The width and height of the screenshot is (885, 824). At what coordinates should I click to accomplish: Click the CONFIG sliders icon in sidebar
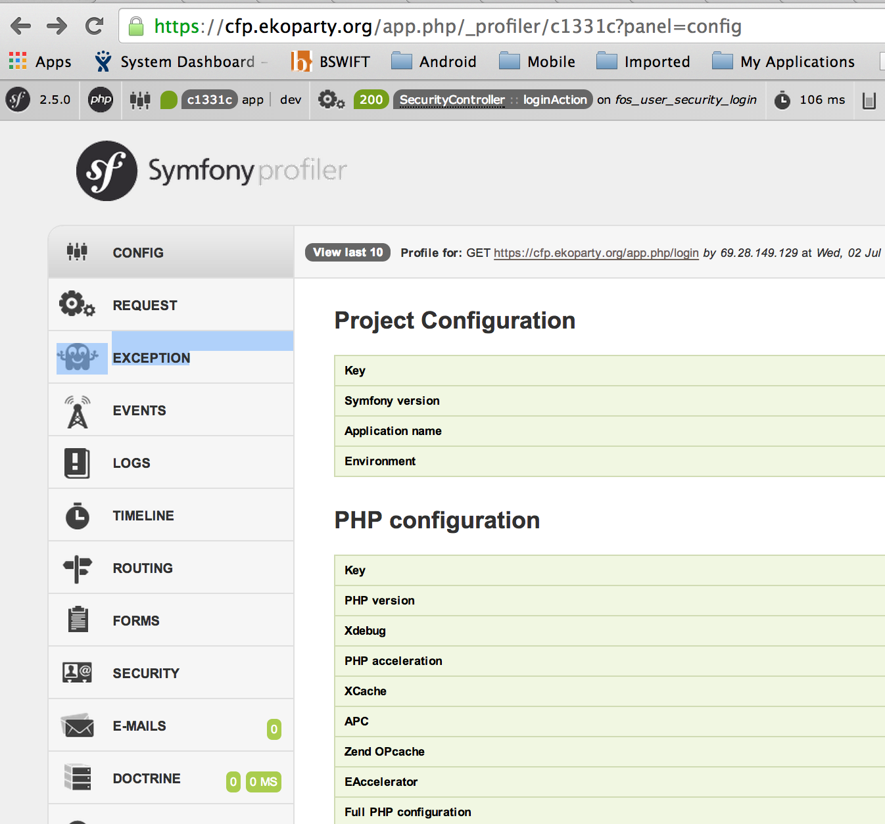77,252
